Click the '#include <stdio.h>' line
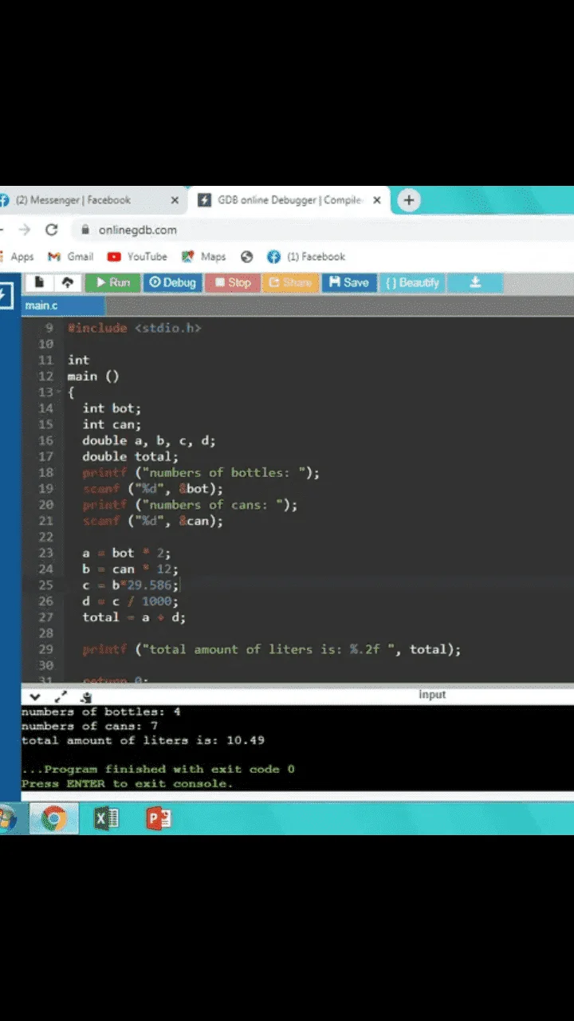Screen dimensions: 574x1021 (x=134, y=328)
